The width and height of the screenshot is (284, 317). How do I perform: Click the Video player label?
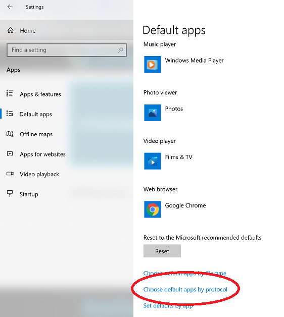[x=159, y=141]
